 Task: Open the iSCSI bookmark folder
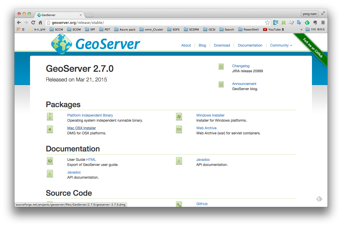pos(209,30)
